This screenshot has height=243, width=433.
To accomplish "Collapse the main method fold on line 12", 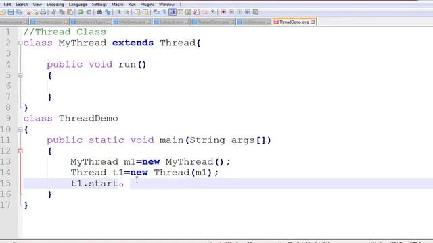I will click(x=20, y=151).
